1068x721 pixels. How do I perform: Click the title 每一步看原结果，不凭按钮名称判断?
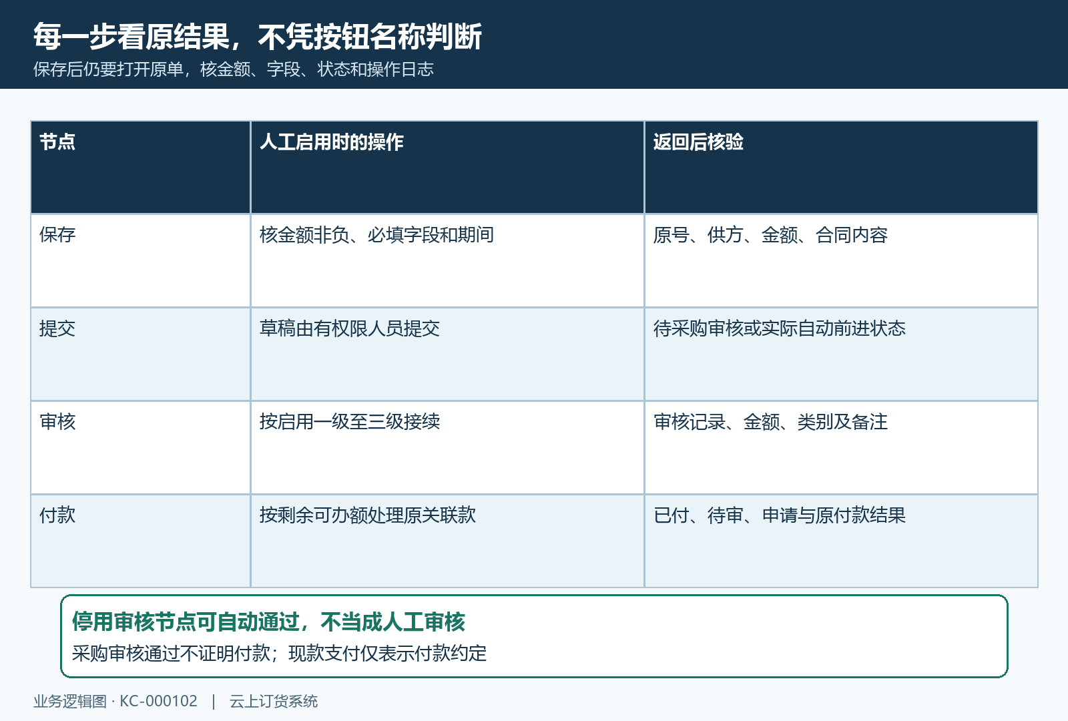(x=258, y=37)
